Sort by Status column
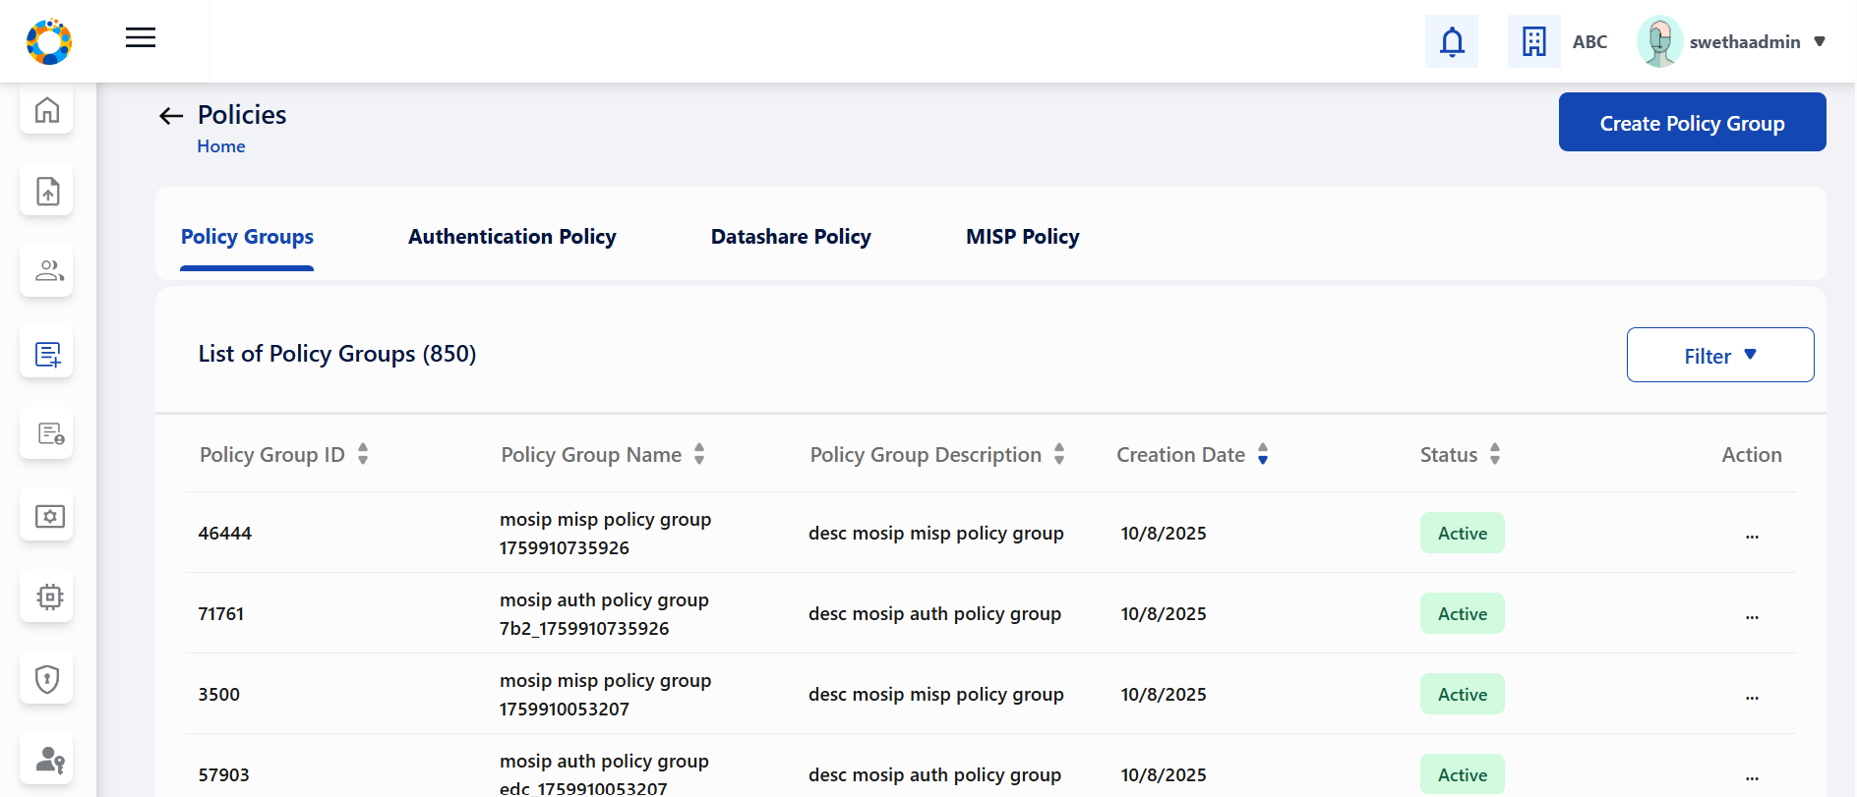Viewport: 1857px width, 797px height. click(x=1495, y=454)
